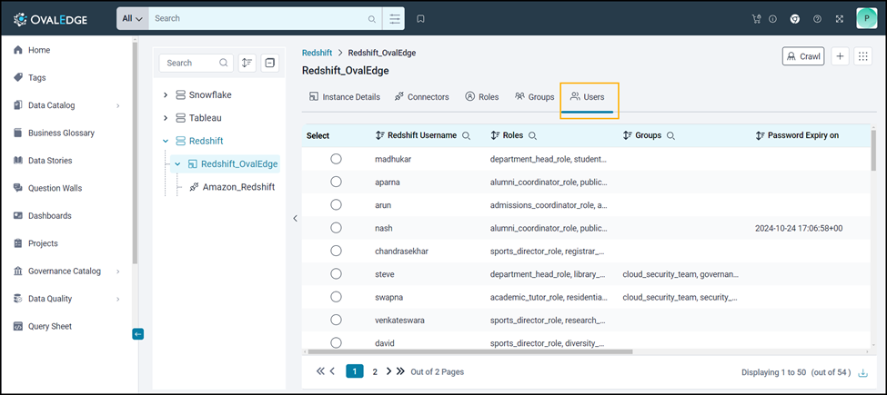Viewport: 887px width, 395px height.
Task: Open the All search scope dropdown
Action: tap(133, 19)
